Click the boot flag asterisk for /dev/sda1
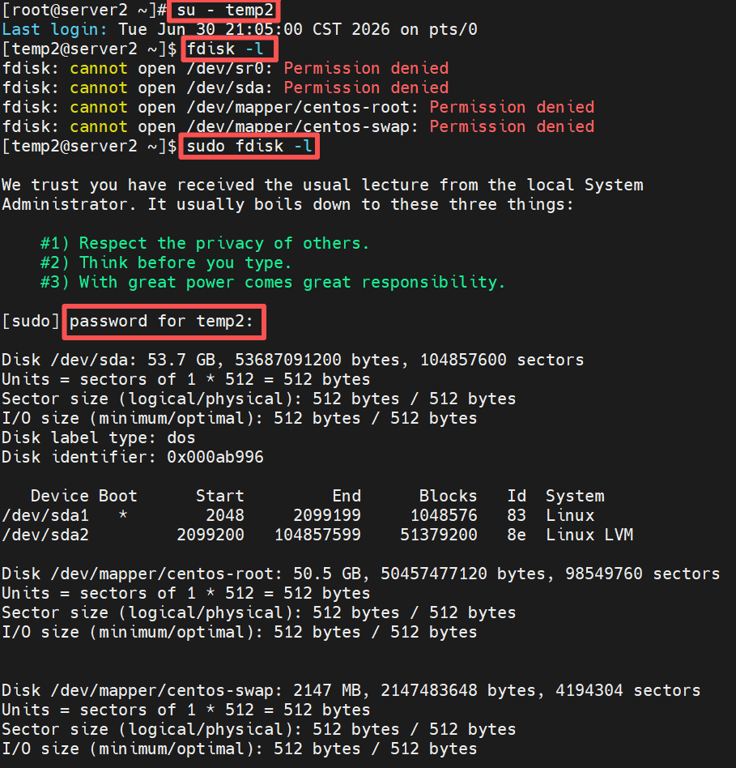The width and height of the screenshot is (736, 768). (123, 514)
